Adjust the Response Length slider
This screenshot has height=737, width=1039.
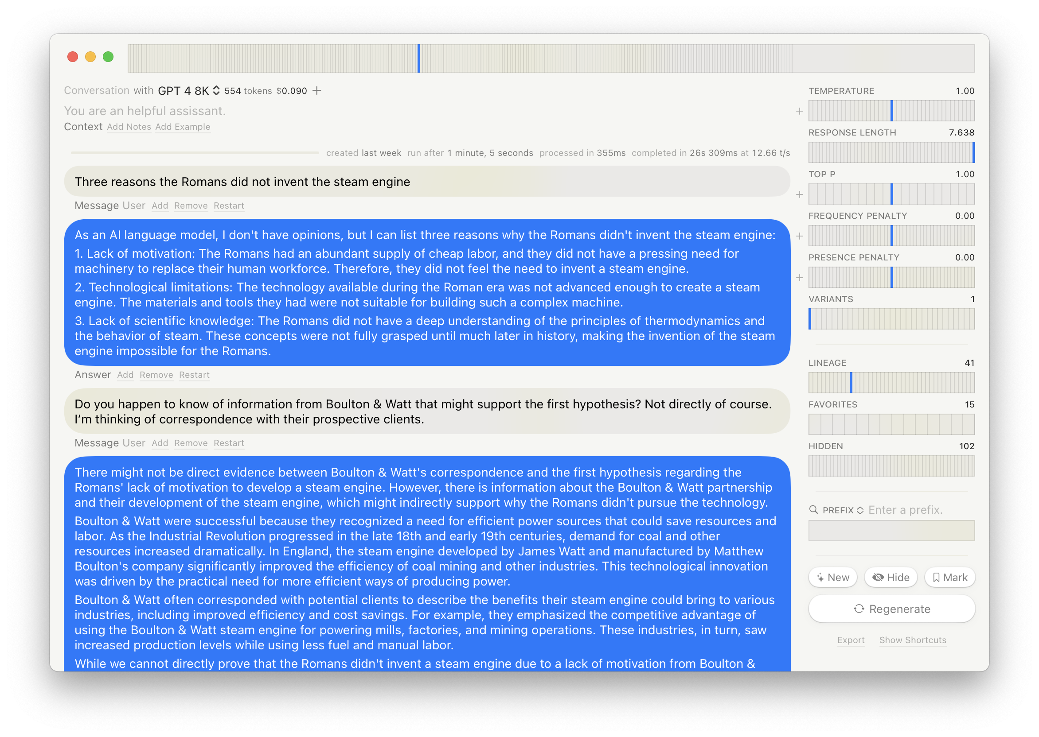[891, 152]
